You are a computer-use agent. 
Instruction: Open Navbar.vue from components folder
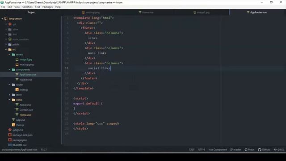click(x=26, y=80)
